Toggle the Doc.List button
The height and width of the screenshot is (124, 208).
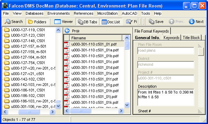111,22
